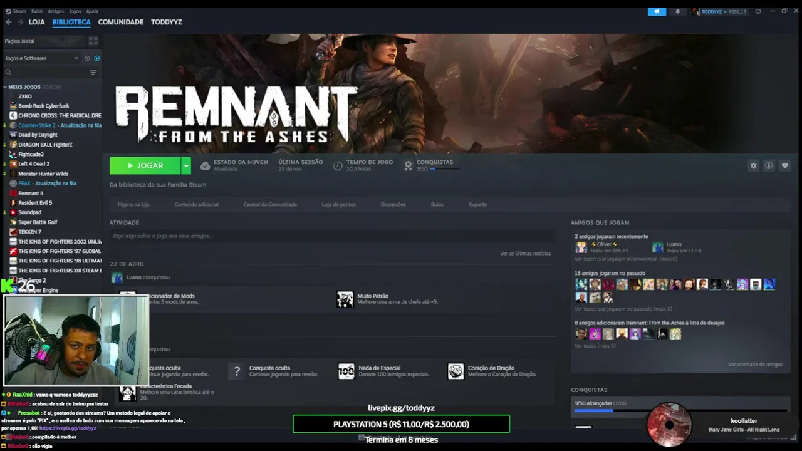Select Super Battle Golf in library
This screenshot has width=802, height=451.
tap(38, 222)
